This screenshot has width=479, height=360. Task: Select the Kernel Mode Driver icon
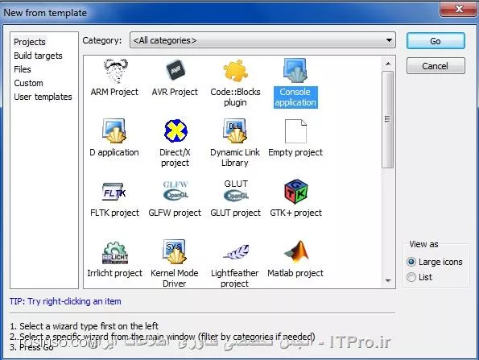click(174, 252)
